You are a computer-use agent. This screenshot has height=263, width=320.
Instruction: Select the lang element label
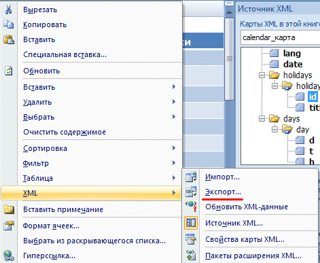click(x=292, y=54)
